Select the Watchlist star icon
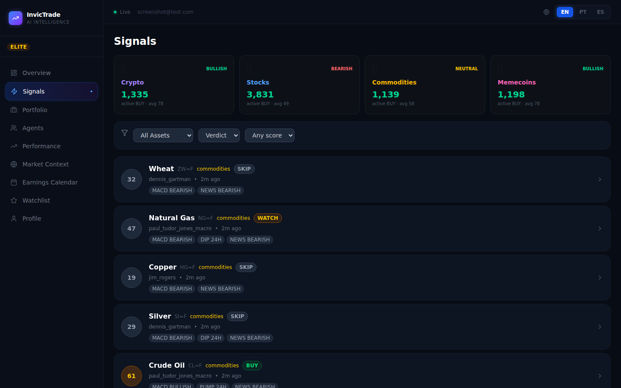This screenshot has width=621, height=388. (13, 200)
